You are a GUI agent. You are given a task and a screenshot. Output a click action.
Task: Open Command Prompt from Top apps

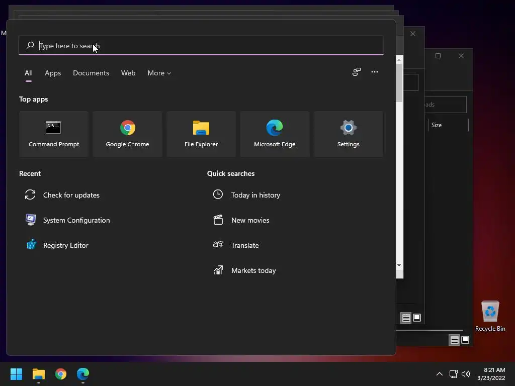coord(54,134)
